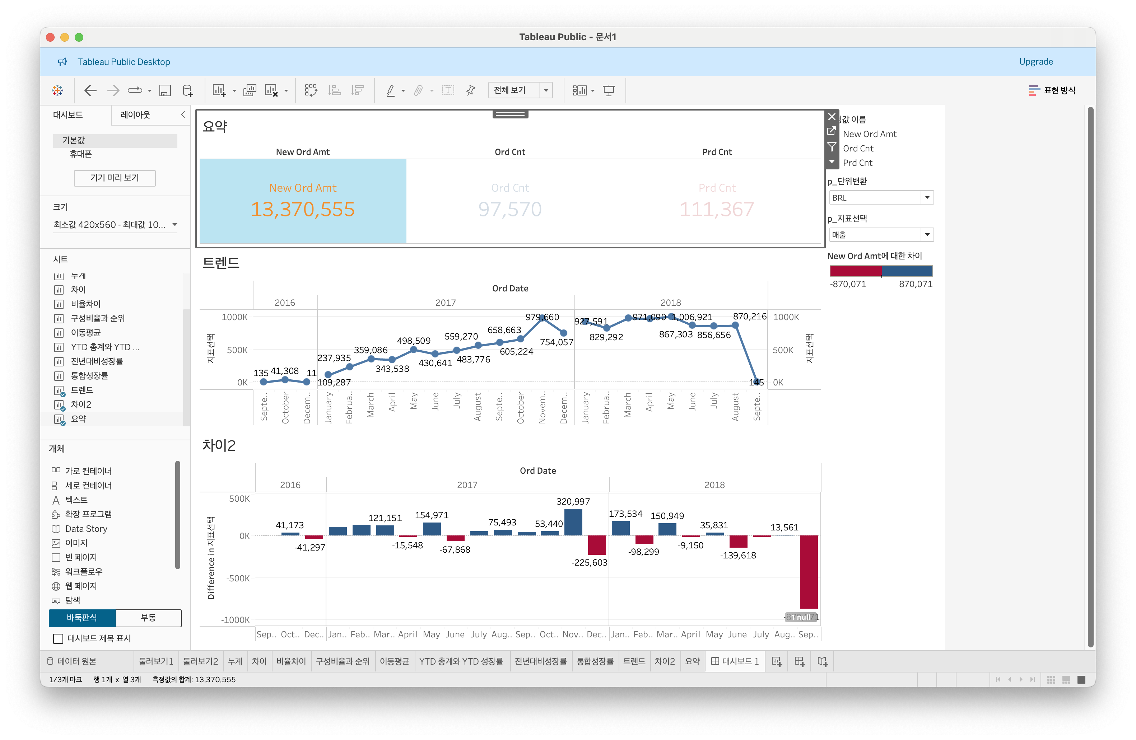
Task: Open the p_단위변환 BRL dropdown
Action: [926, 197]
